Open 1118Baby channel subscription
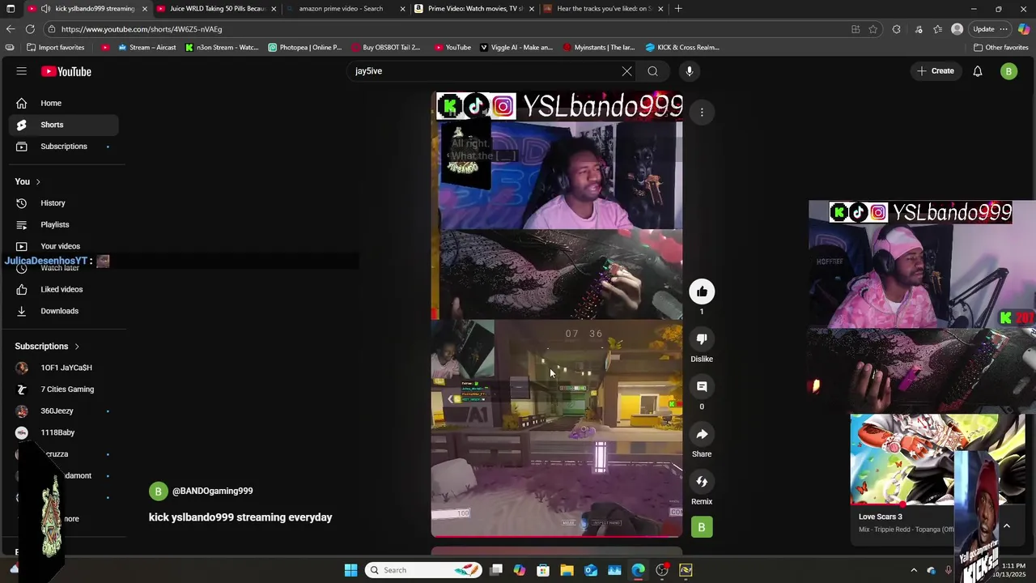Image resolution: width=1036 pixels, height=583 pixels. pos(64,432)
